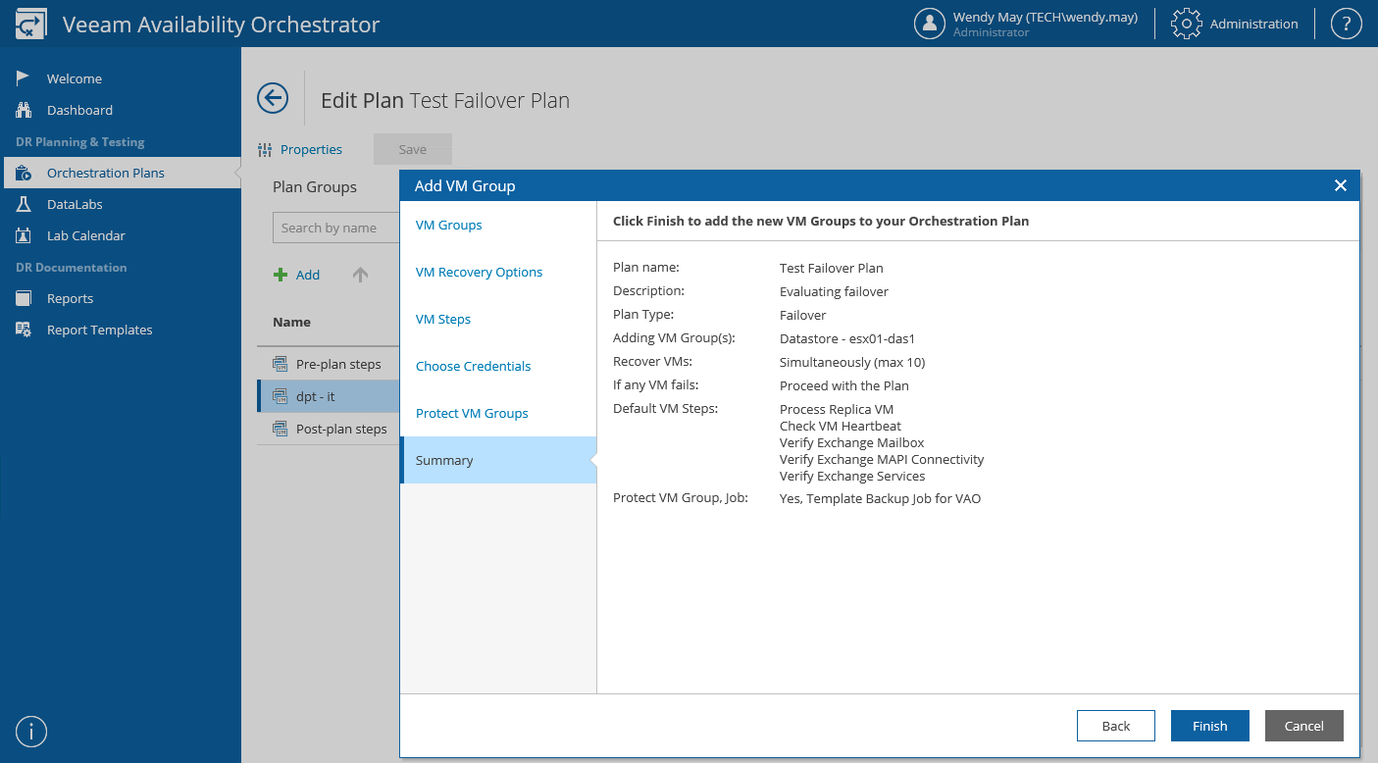Click the back arrow icon beside Edit Plan

click(x=273, y=98)
